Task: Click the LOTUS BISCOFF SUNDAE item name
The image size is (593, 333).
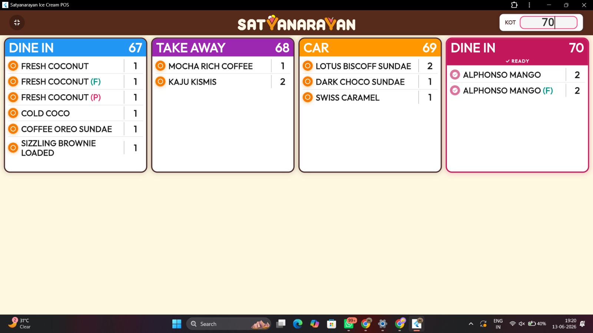Action: 363,66
